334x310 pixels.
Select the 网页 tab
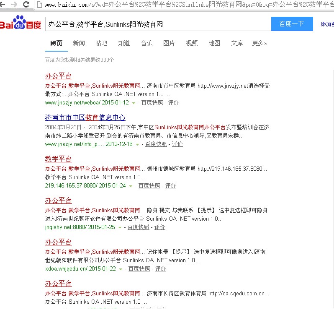56,43
